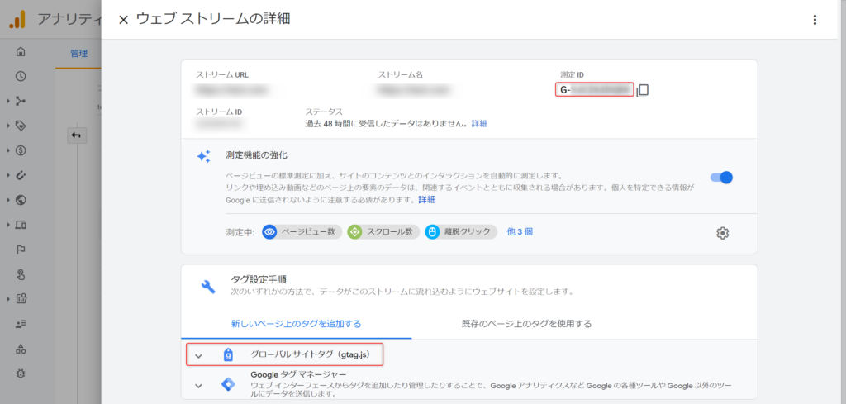The height and width of the screenshot is (404, 846).
Task: Open Audiences person-list icon in sidebar
Action: coord(21,323)
